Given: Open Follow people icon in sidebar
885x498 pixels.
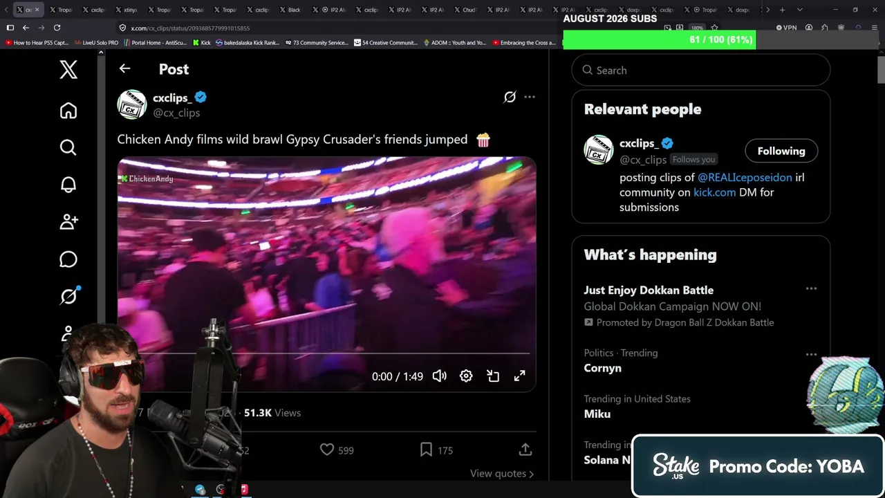Looking at the screenshot, I should [68, 221].
